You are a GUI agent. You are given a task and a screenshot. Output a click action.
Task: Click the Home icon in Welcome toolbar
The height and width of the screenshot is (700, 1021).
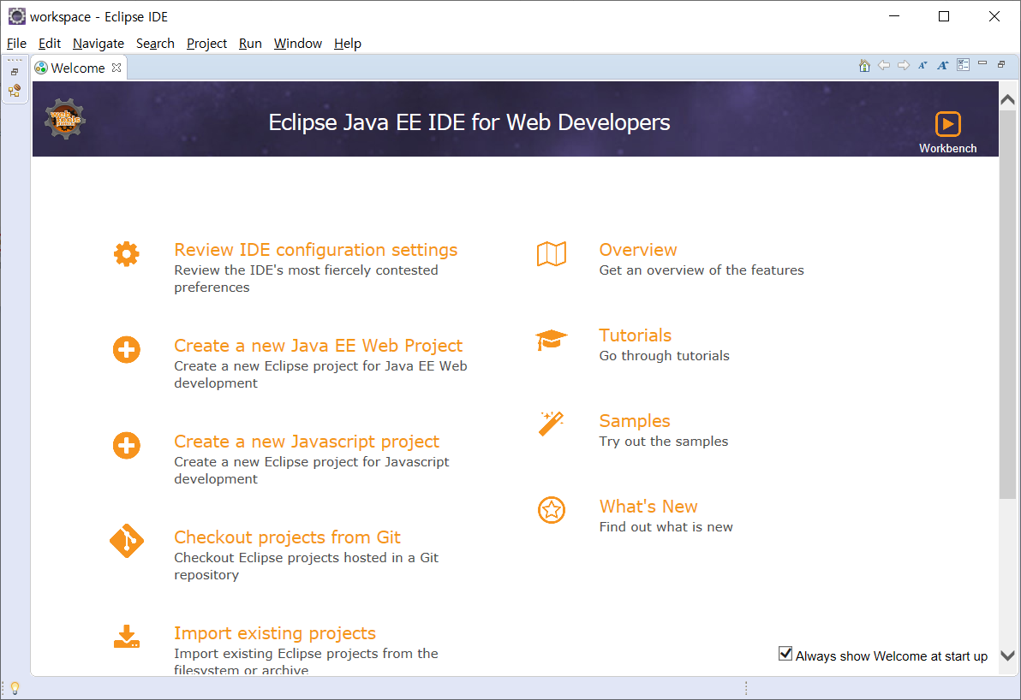click(864, 65)
